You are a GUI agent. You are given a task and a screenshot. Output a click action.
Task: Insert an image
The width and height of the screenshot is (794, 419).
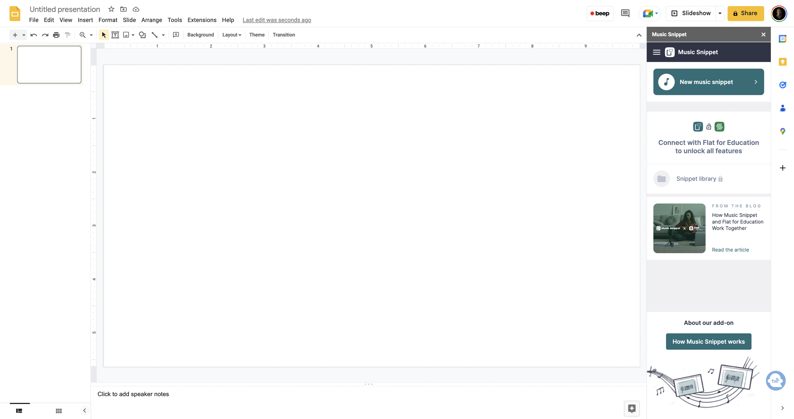[126, 35]
